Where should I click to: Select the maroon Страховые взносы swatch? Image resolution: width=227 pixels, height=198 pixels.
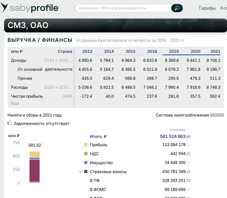86,171
